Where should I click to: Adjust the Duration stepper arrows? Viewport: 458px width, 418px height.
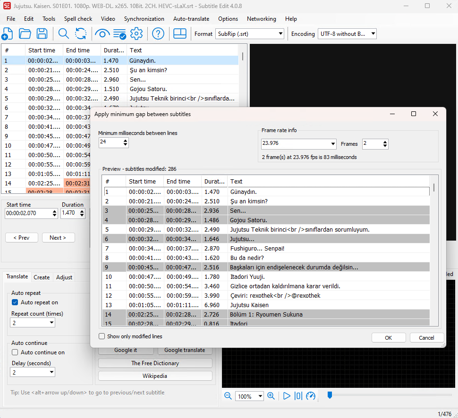[82, 213]
